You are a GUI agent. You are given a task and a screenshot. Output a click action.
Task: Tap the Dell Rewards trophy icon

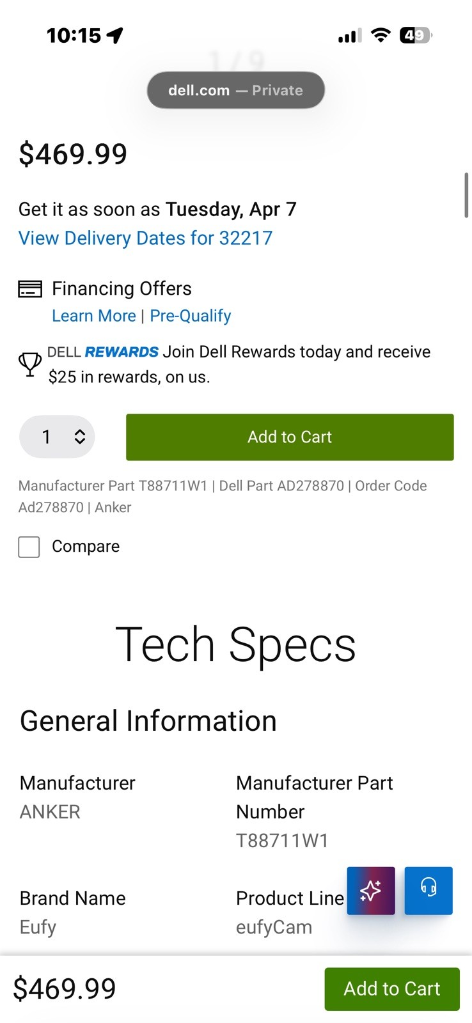point(30,364)
